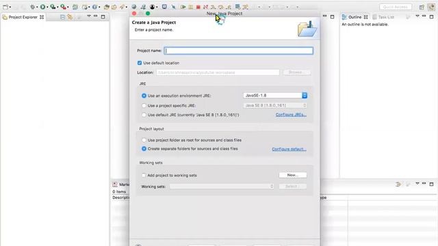Open the Outline panel view menu triangle

(417, 16)
